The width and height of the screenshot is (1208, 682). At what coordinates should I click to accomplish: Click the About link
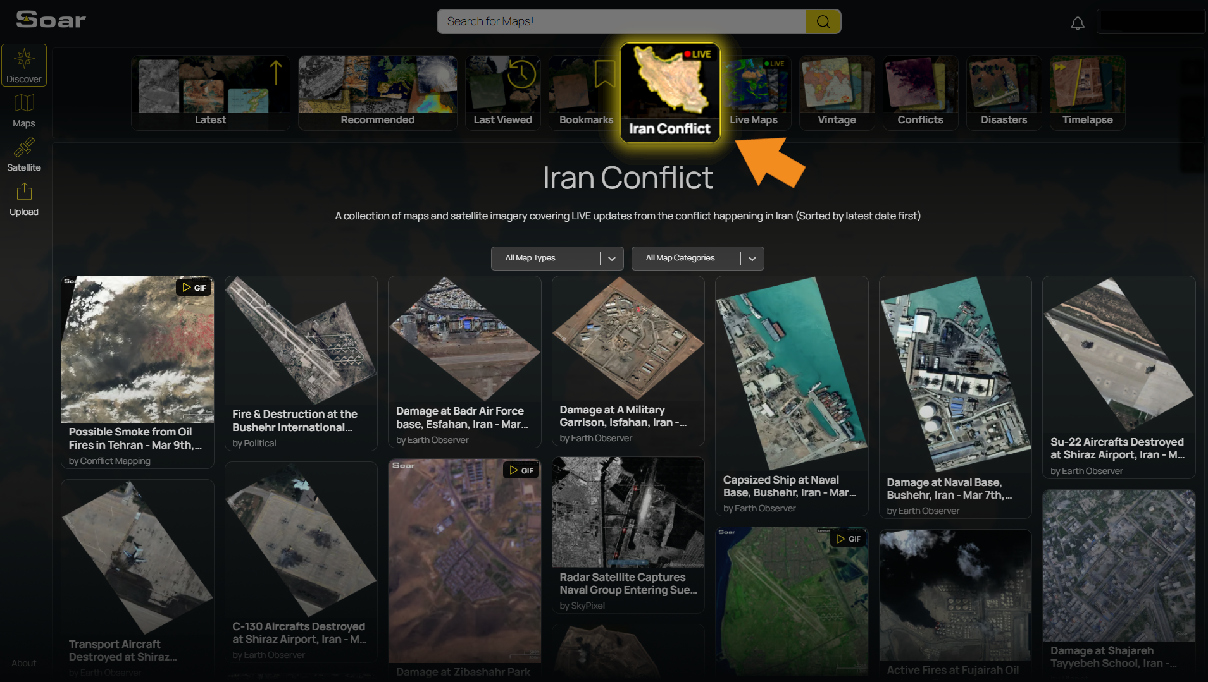pyautogui.click(x=24, y=663)
